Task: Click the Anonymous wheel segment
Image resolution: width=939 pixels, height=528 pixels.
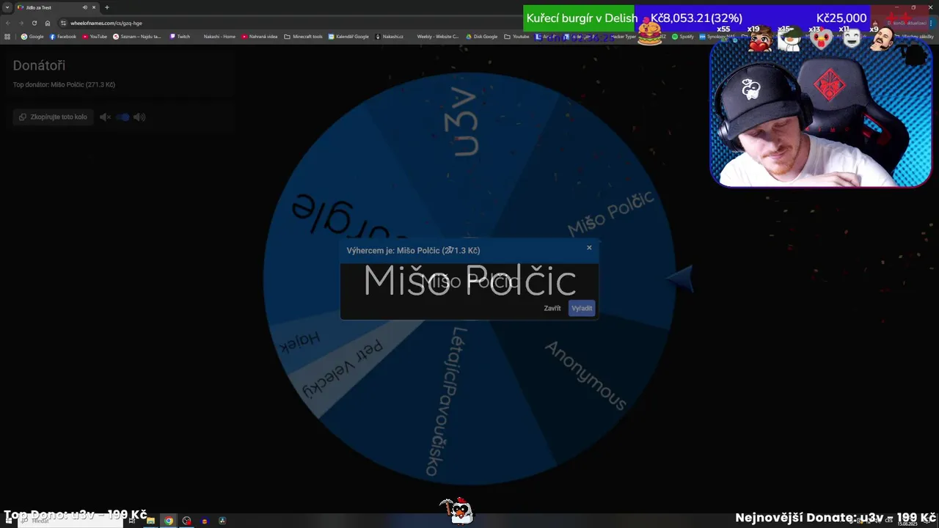Action: tap(586, 375)
